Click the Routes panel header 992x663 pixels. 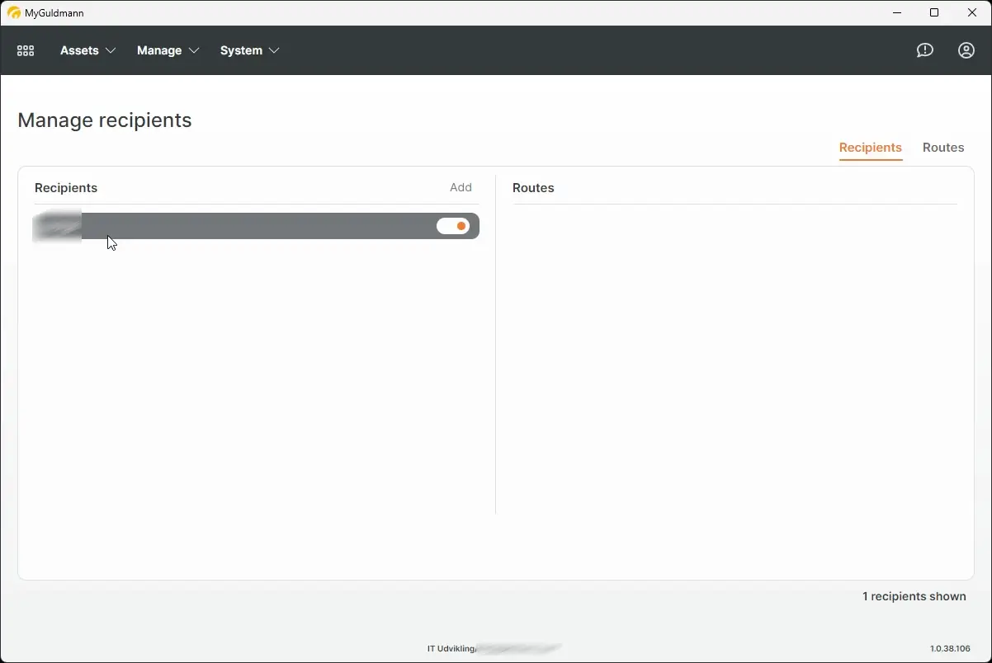tap(533, 187)
